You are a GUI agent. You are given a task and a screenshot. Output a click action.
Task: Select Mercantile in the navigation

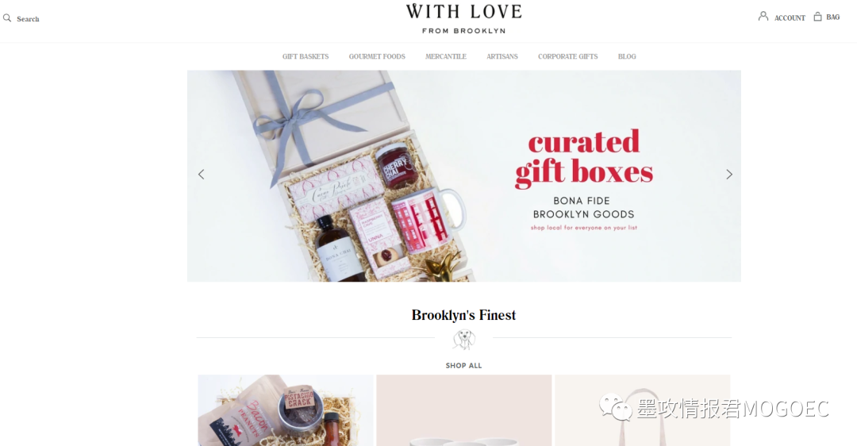coord(446,56)
